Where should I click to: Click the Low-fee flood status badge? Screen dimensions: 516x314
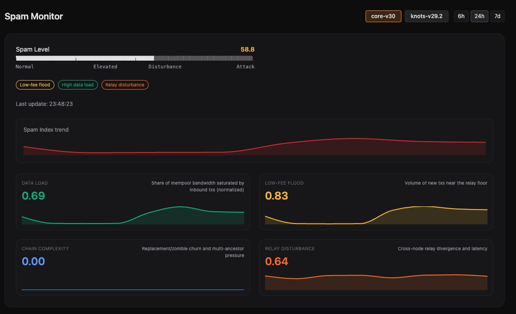tap(35, 85)
